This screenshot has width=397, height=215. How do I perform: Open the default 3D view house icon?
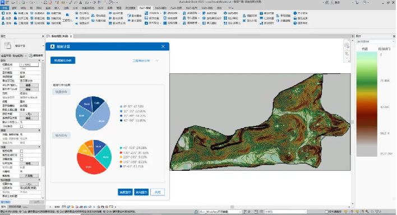click(x=87, y=3)
